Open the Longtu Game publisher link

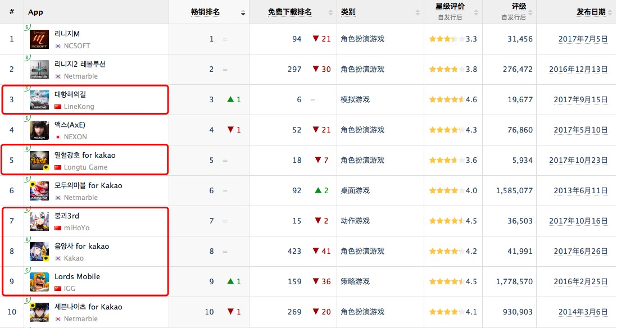click(86, 167)
